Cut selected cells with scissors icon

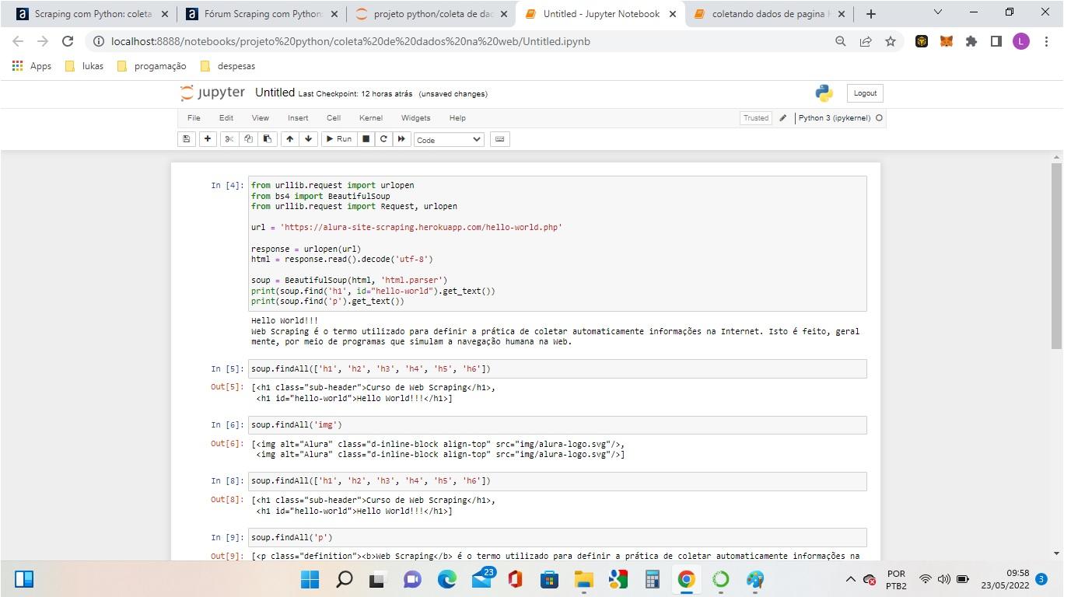click(229, 139)
